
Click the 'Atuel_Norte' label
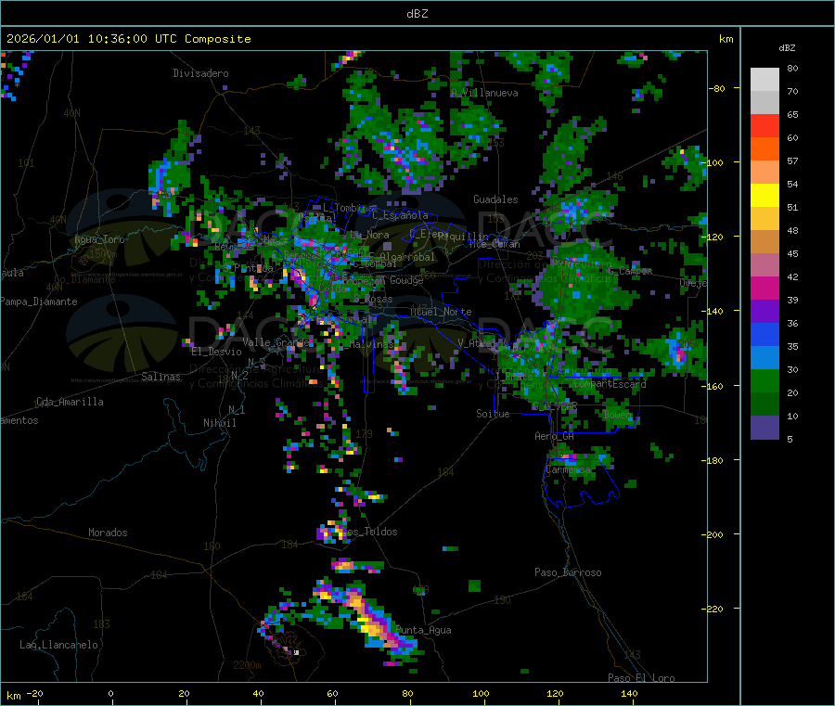(x=441, y=312)
